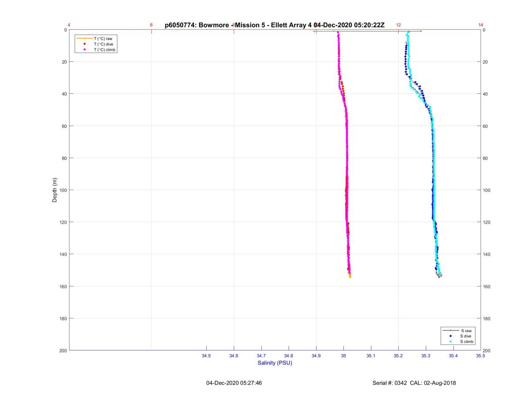Image resolution: width=531 pixels, height=394 pixels.
Task: Click red temperature tick label '6'
Action: 151,25
